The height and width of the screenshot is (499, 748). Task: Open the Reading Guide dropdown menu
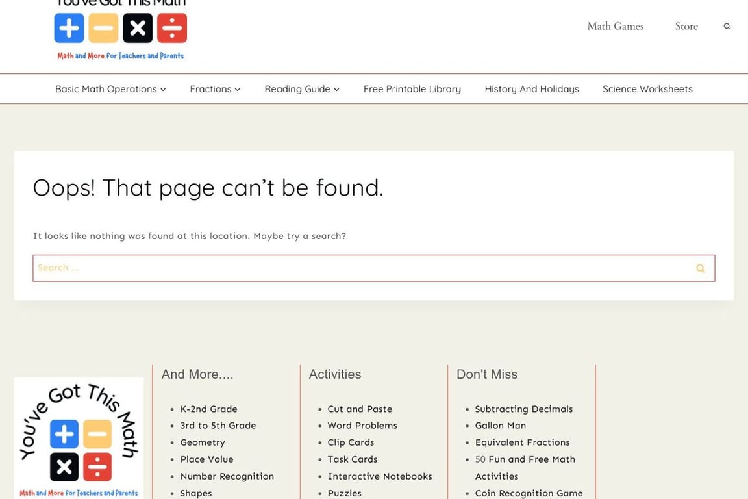click(x=302, y=89)
